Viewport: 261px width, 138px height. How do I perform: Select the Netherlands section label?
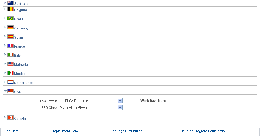(24, 83)
